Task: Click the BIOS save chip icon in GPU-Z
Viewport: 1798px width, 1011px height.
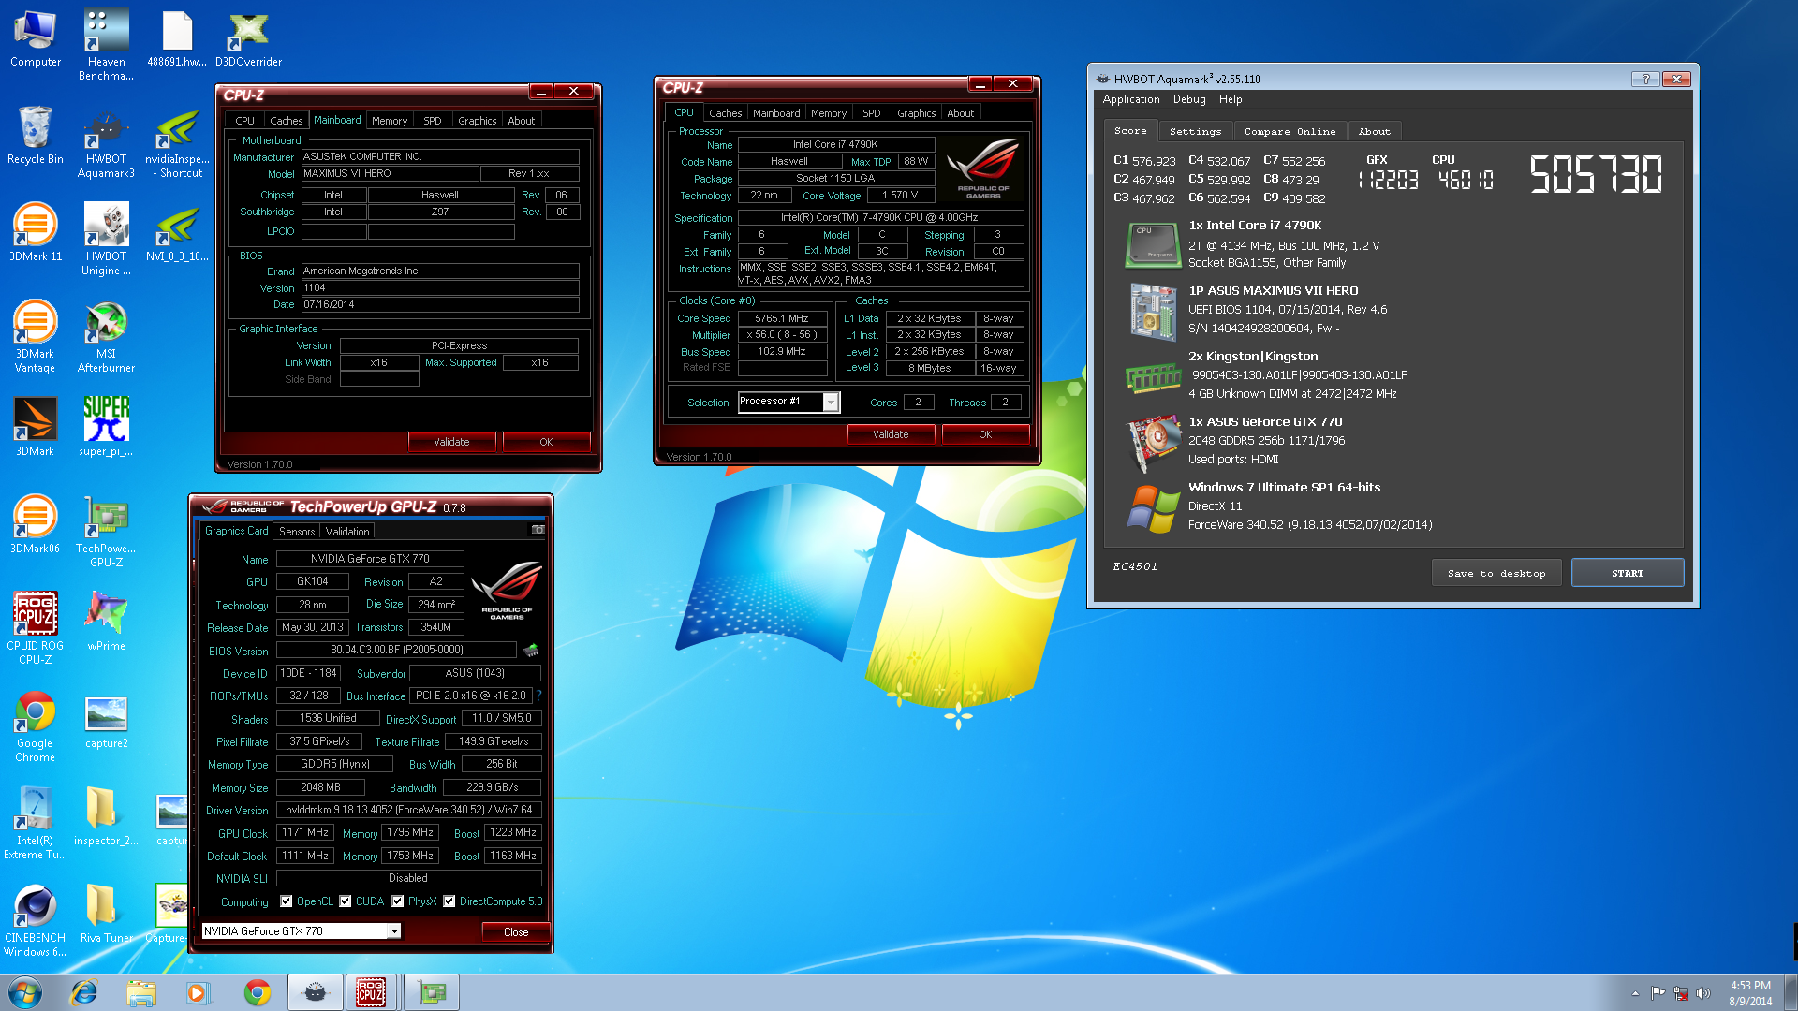Action: 531,650
